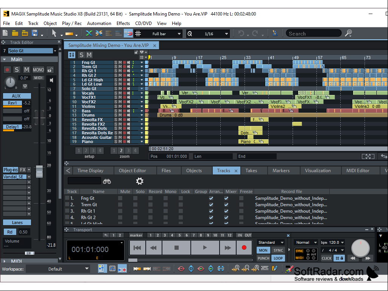
Task: Open a project with the folder icon
Action: coord(15,33)
